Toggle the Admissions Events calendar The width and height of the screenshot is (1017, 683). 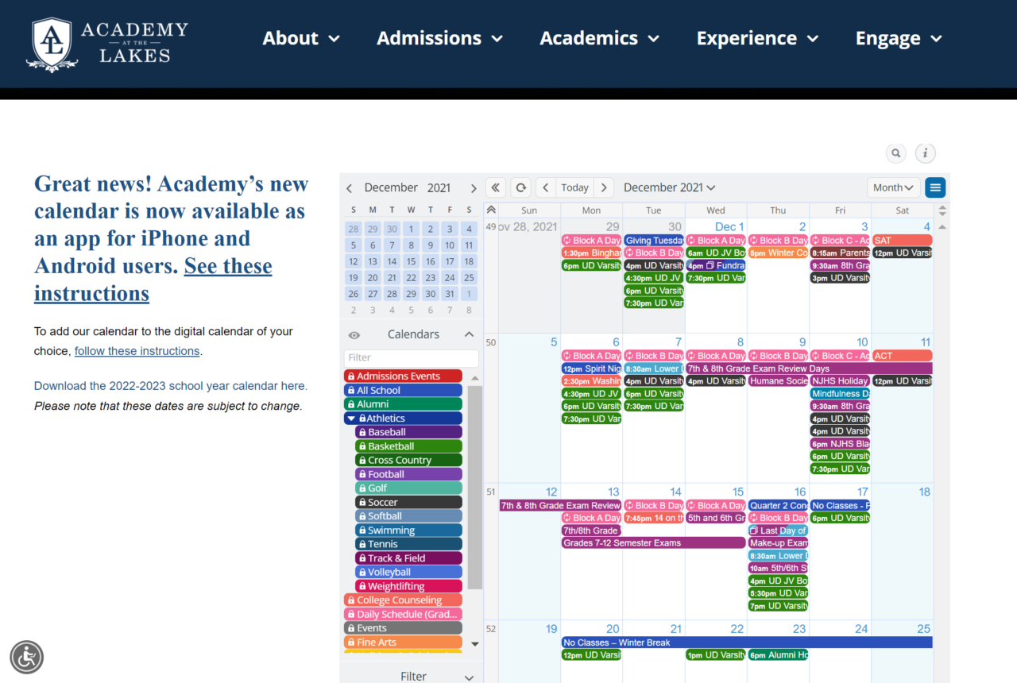tap(403, 376)
